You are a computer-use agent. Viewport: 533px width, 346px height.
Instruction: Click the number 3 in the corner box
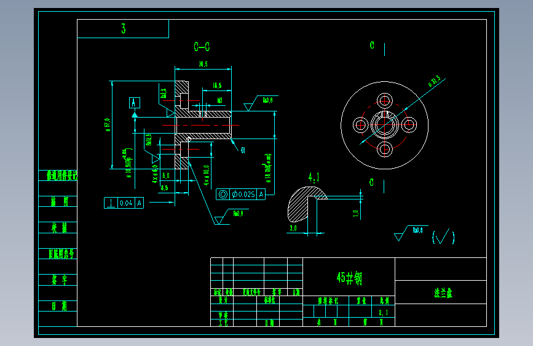(124, 28)
